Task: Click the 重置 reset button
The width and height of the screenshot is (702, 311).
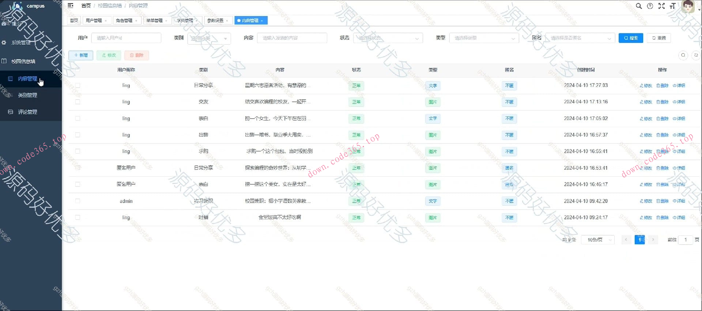Action: 659,38
